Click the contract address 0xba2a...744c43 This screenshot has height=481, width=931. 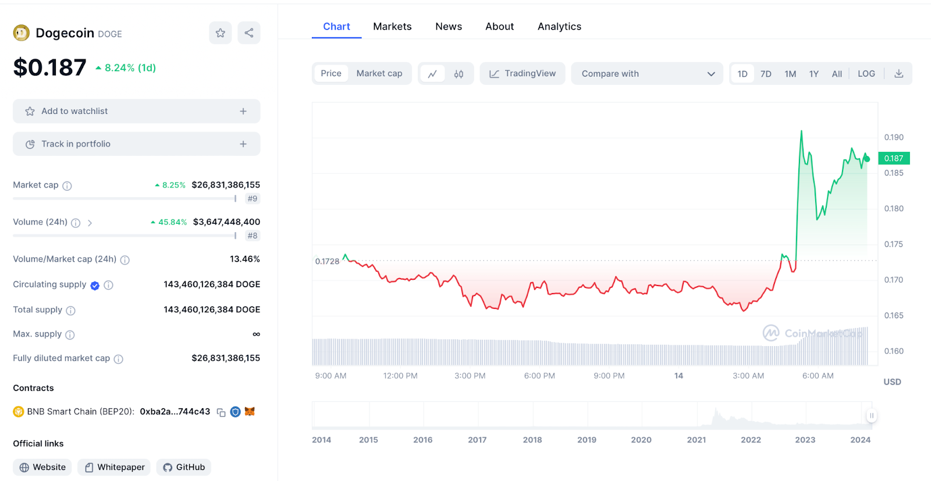pos(175,412)
